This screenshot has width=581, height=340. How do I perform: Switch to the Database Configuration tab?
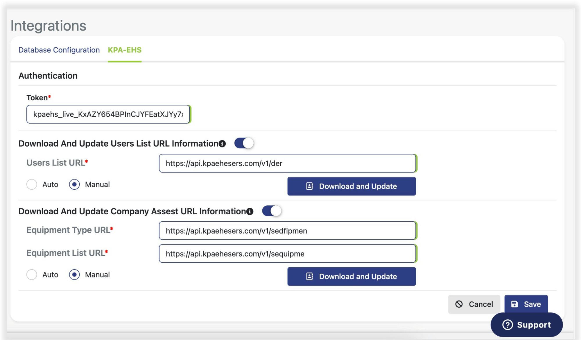(59, 50)
